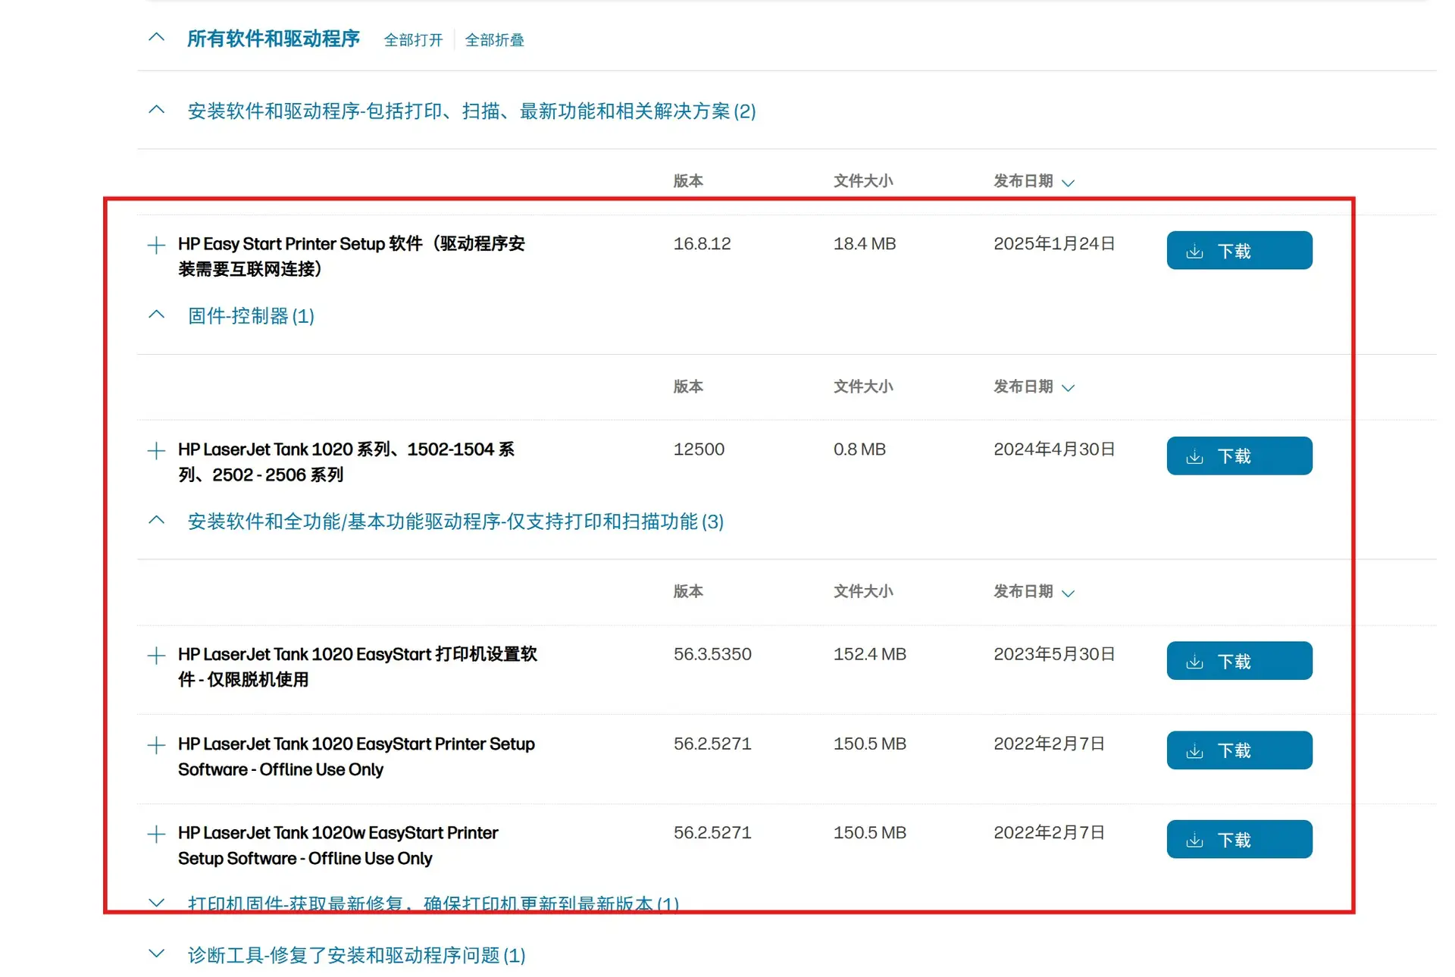Expand LaserJet Tank 1020 firmware plus icon

point(156,450)
